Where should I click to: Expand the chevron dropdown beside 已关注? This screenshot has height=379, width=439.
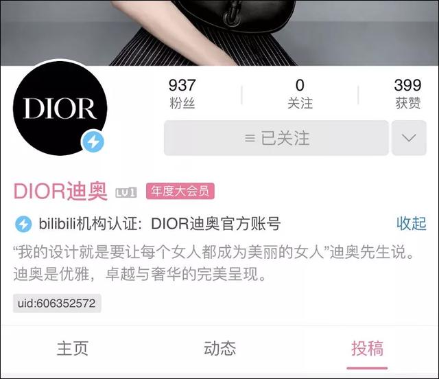coord(409,138)
